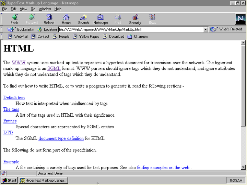247x185 pixels.
Task: Follow the SGML hyperlink
Action: (x=54, y=68)
